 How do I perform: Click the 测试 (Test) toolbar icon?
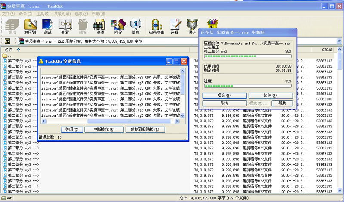coord(48,26)
